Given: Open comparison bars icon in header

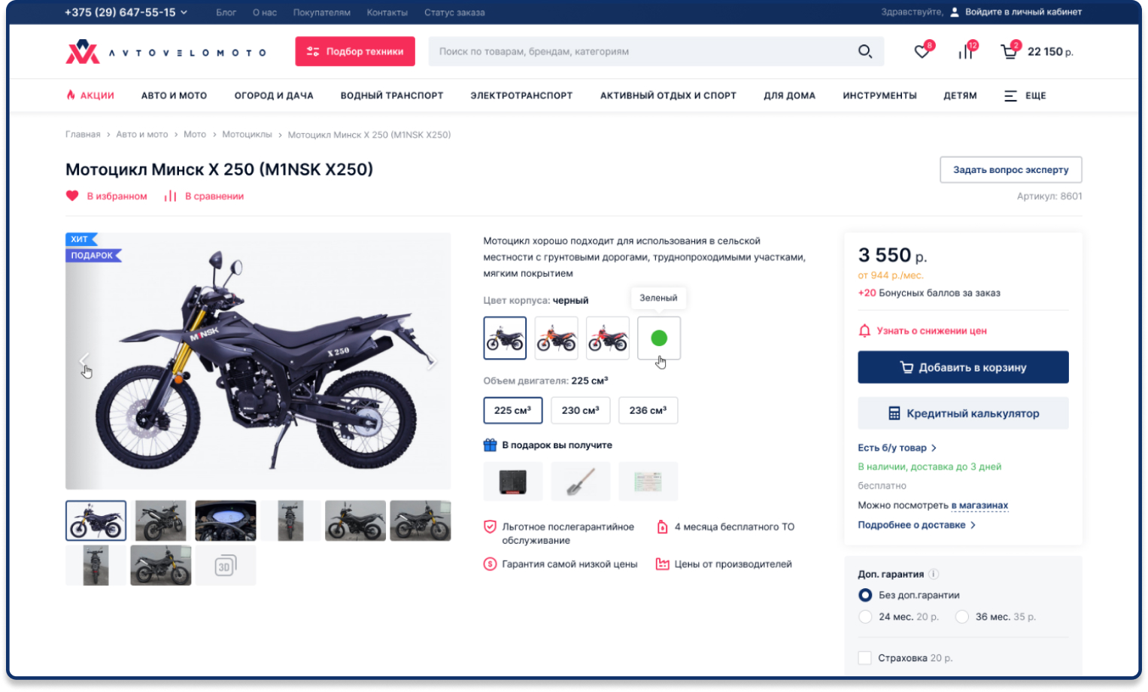Looking at the screenshot, I should [965, 52].
